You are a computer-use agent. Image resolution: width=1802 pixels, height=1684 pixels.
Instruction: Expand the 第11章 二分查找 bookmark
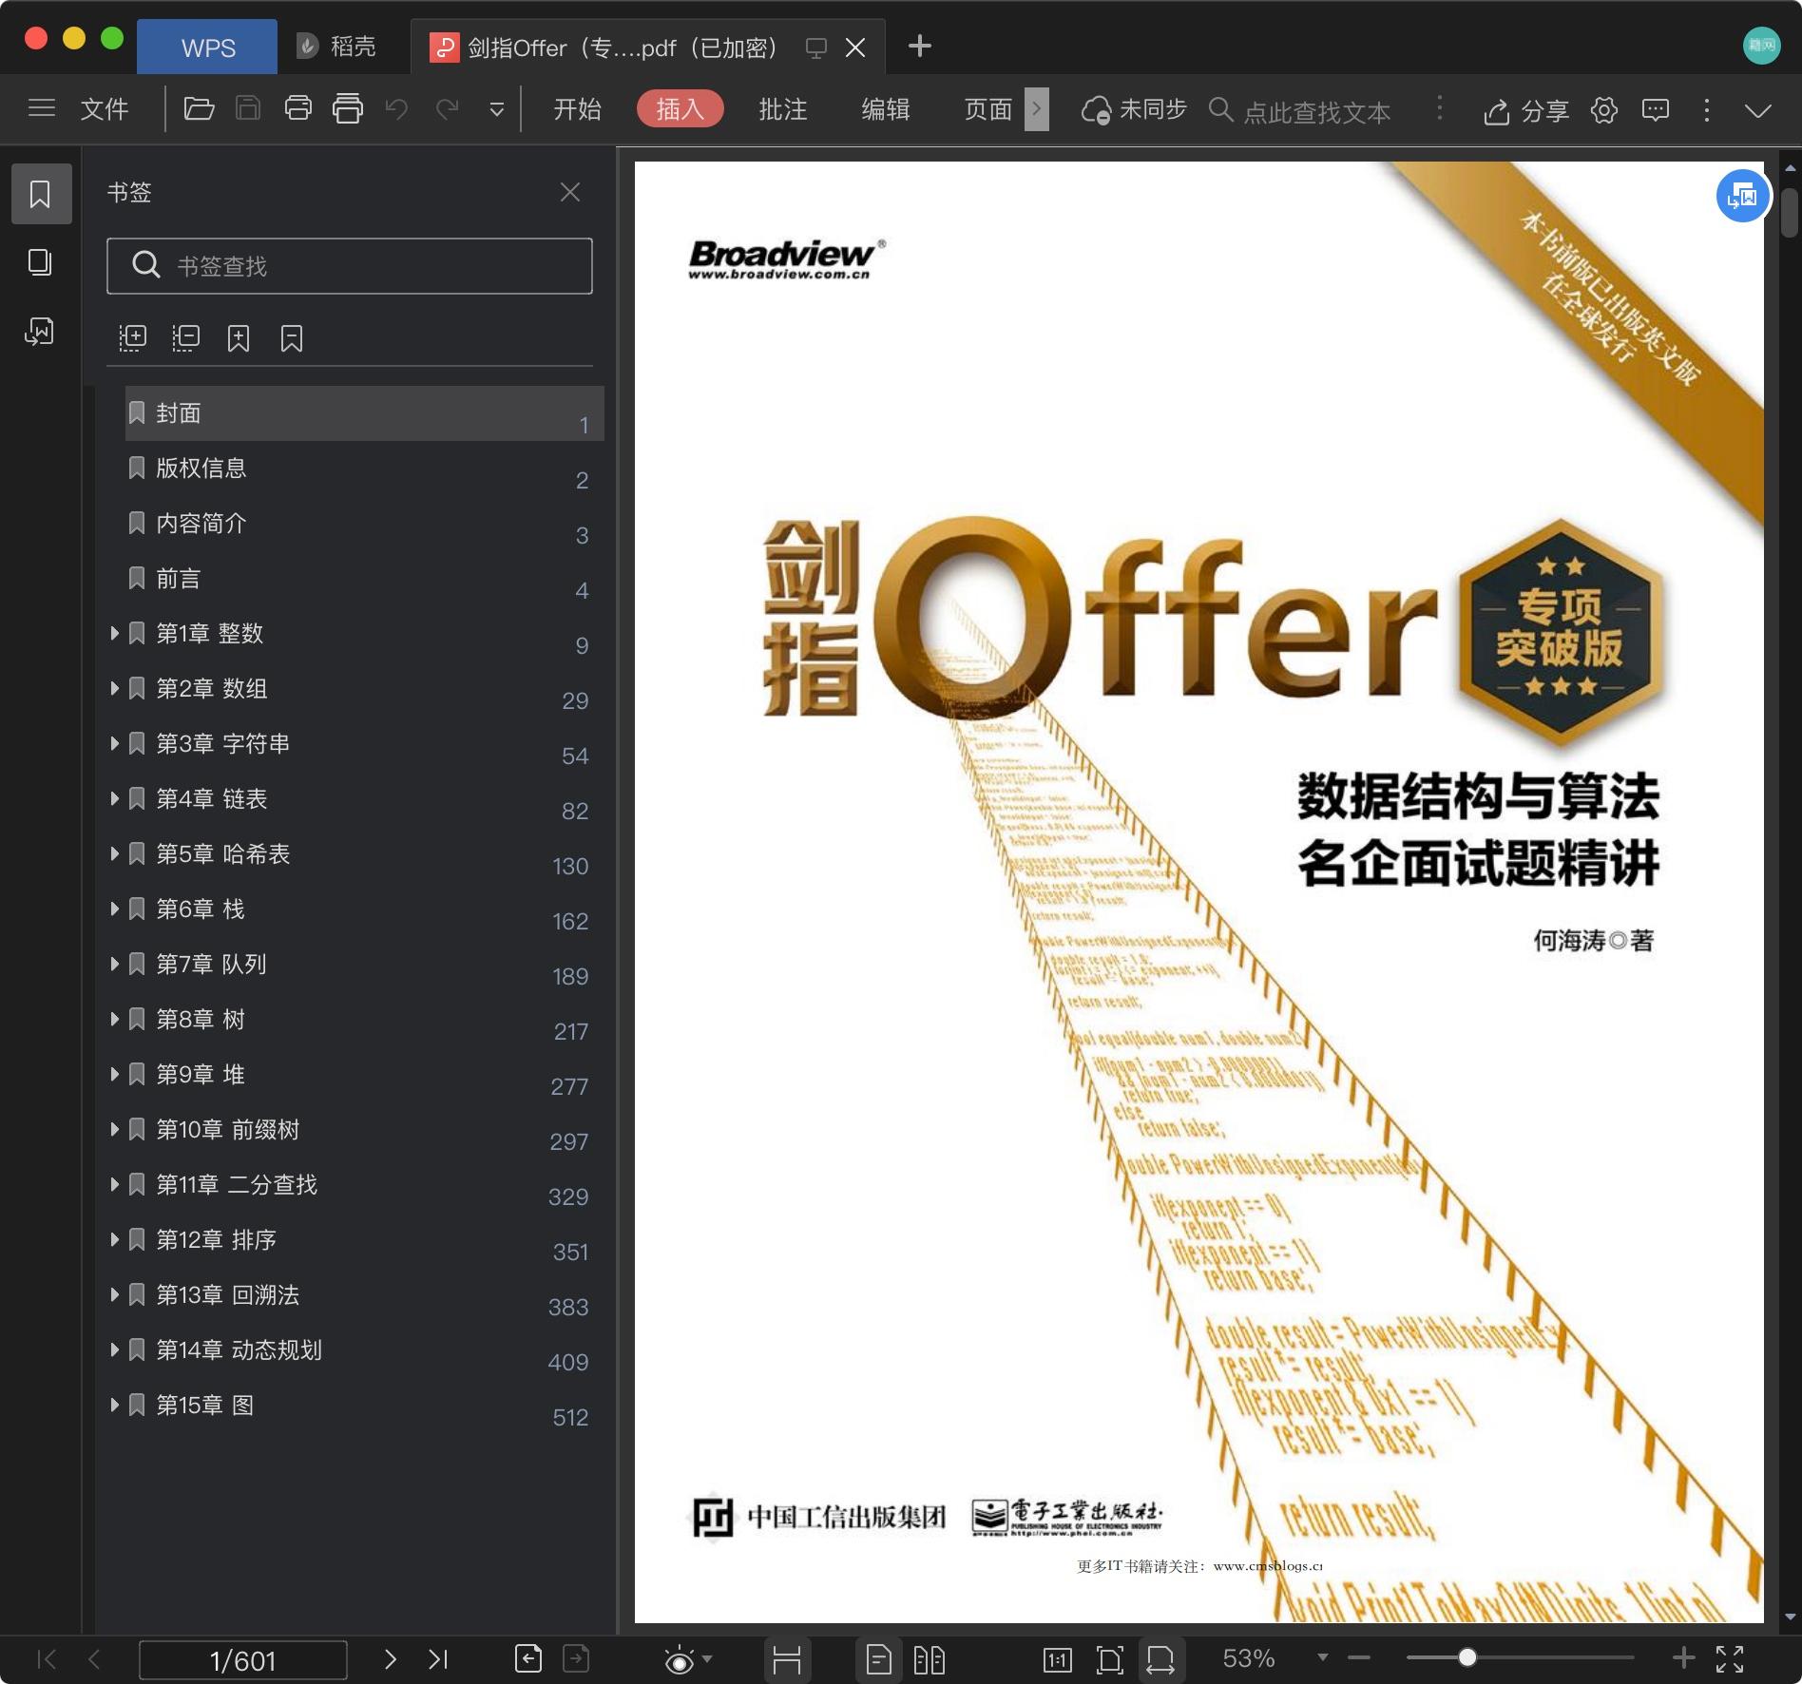(114, 1184)
